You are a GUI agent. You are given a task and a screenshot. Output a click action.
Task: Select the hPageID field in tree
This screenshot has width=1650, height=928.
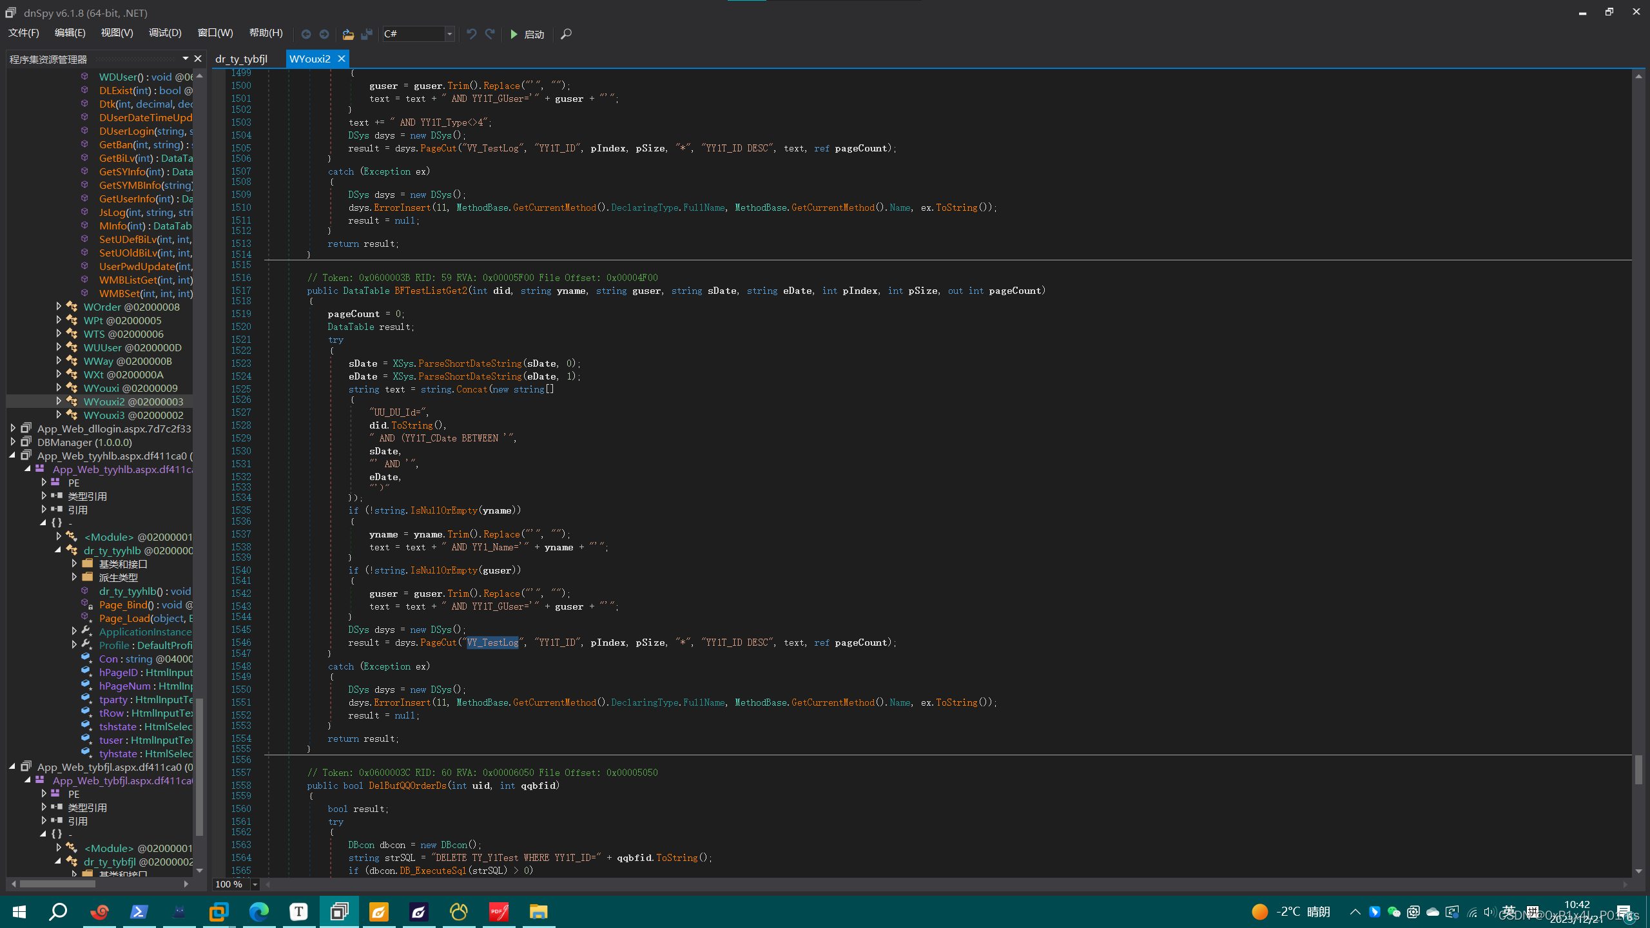tap(146, 672)
